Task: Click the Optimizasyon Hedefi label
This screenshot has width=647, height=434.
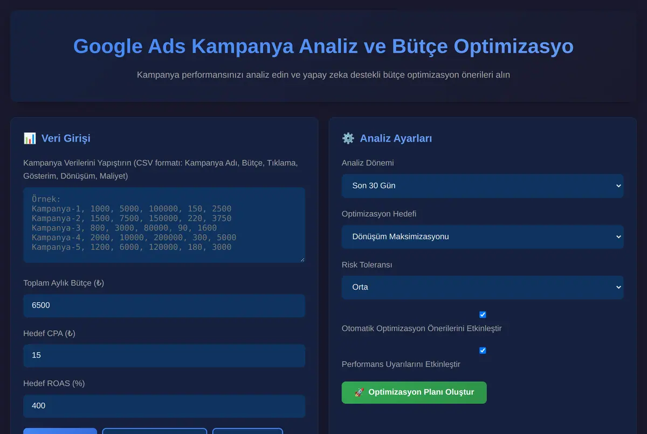Action: click(379, 214)
